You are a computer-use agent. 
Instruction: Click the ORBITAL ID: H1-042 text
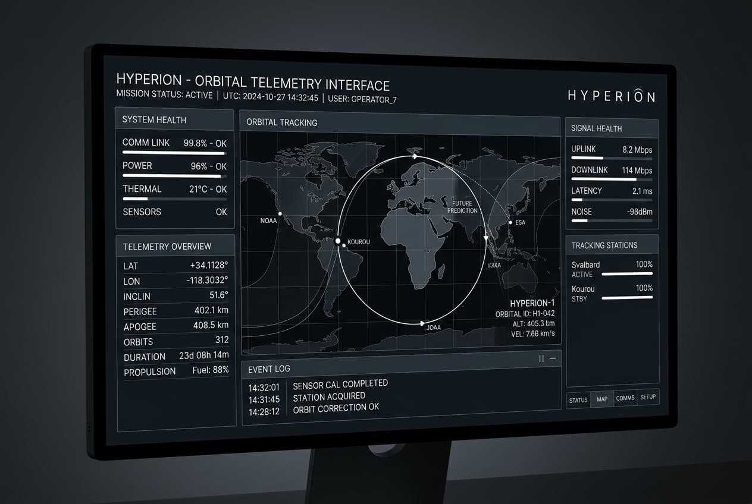525,314
